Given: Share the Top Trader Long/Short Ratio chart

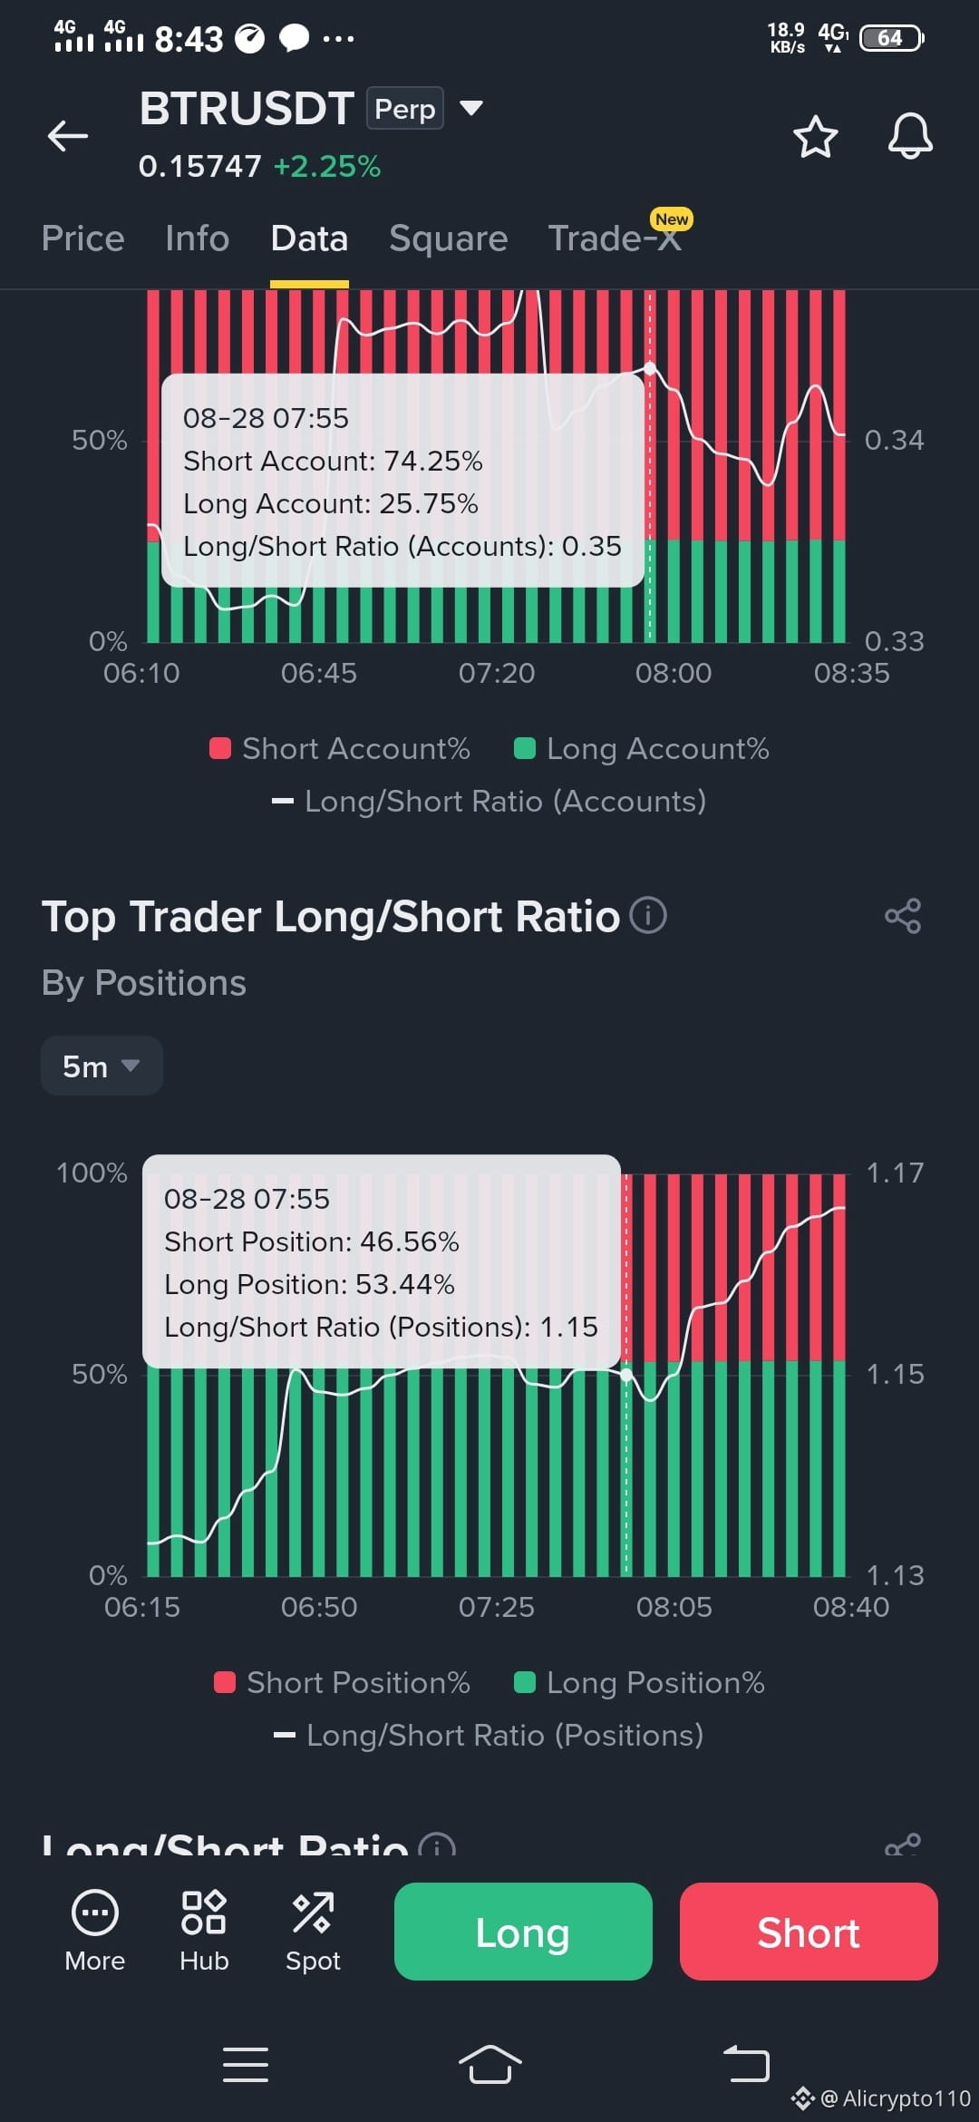Looking at the screenshot, I should point(903,916).
